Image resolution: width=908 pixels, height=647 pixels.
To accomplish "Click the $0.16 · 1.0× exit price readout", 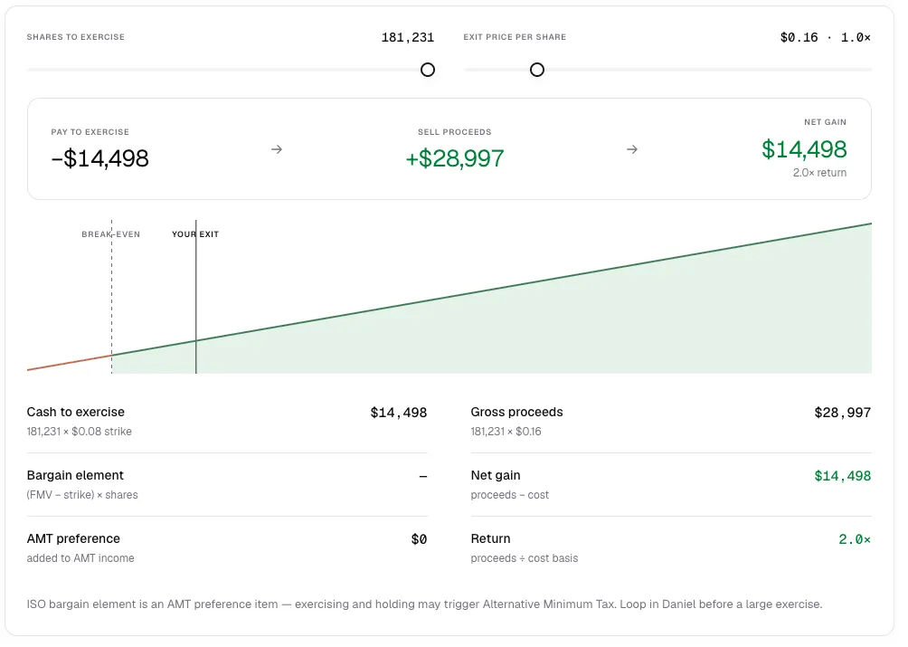I will pos(825,38).
